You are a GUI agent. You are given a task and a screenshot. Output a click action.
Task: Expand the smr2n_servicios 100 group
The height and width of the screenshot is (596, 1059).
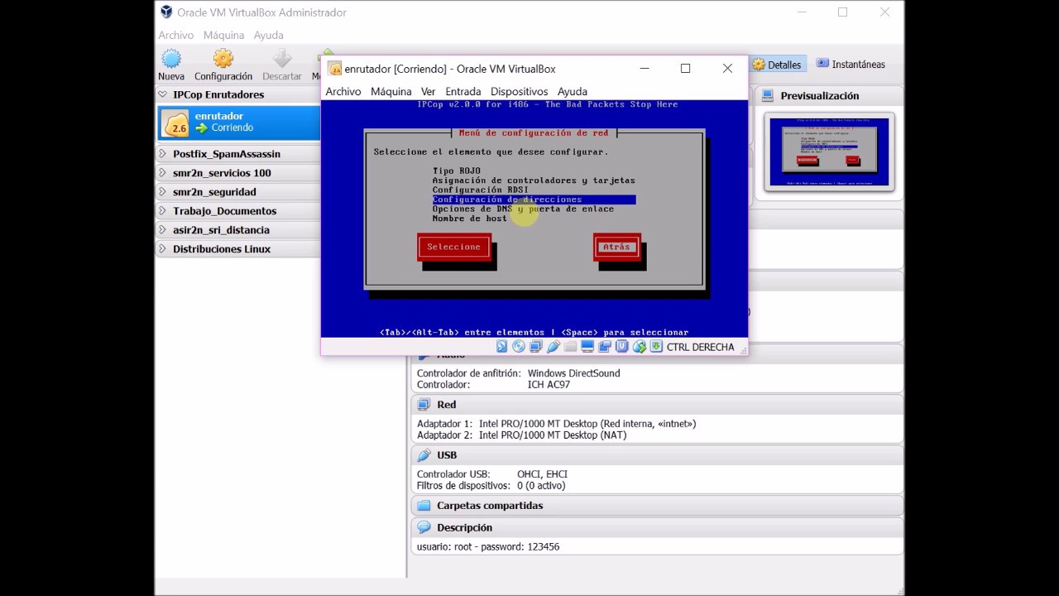163,173
